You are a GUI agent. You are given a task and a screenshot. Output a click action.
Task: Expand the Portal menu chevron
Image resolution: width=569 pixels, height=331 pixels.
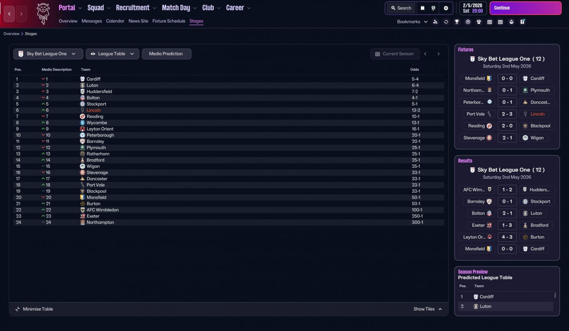click(80, 8)
